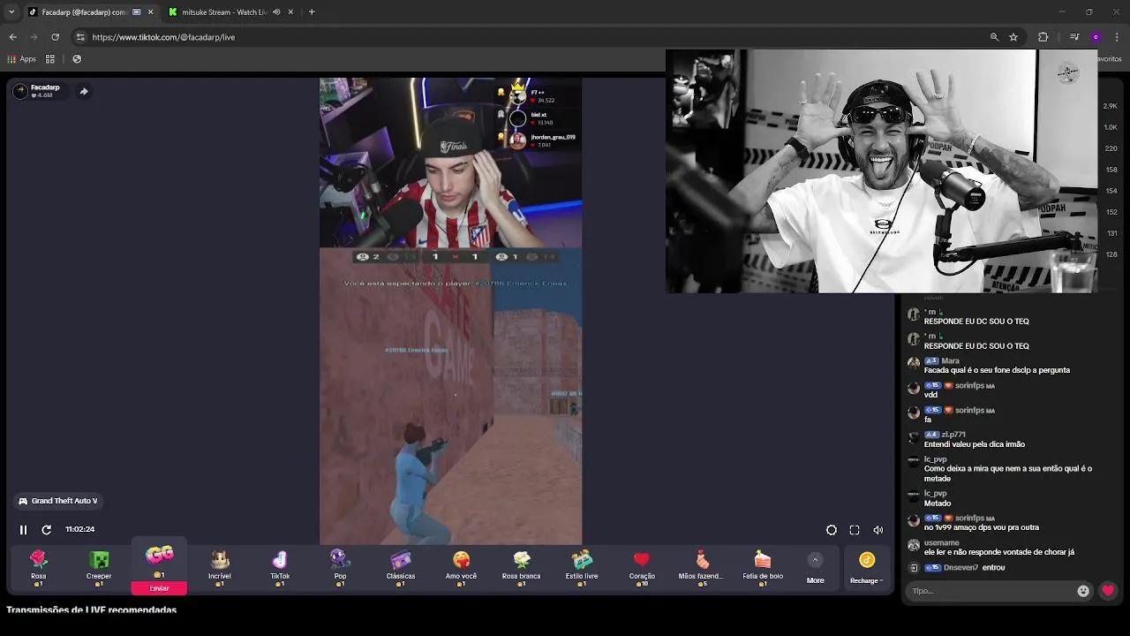Click the TikTok URL address bar
The height and width of the screenshot is (636, 1130).
point(530,37)
